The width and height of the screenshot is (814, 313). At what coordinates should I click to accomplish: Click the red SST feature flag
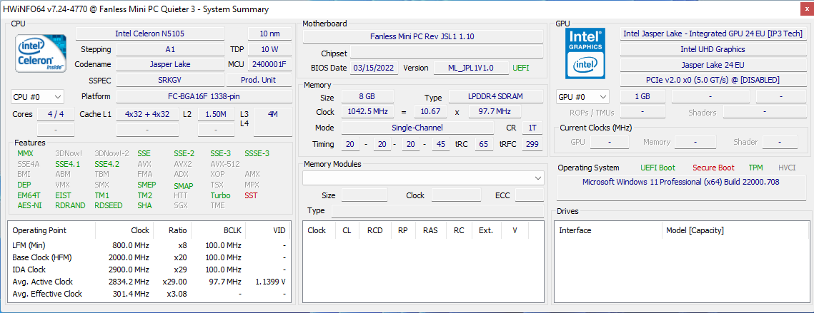[252, 195]
